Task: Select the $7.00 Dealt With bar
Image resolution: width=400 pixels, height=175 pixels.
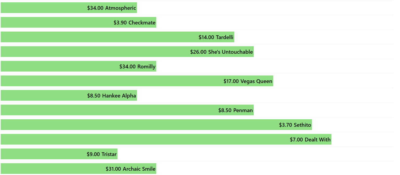Action: coord(166,139)
